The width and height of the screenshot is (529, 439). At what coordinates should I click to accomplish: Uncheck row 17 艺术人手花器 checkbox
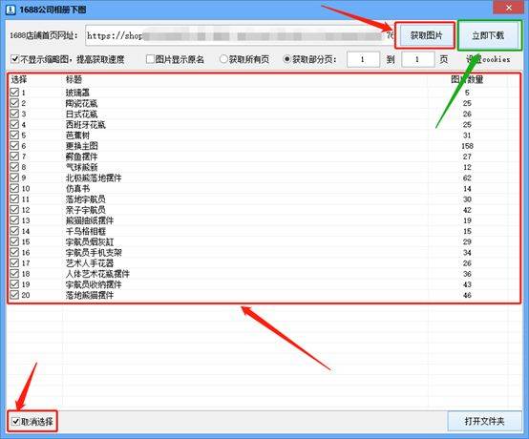point(14,263)
